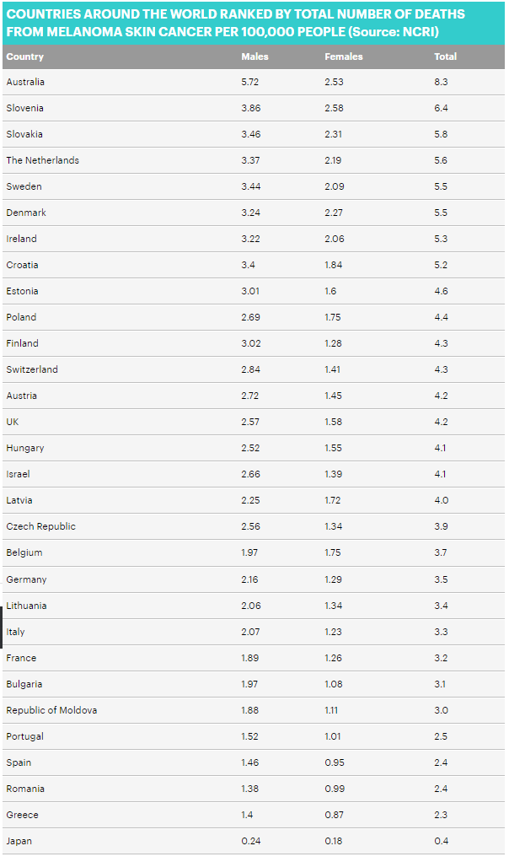Select the Slovenia country cell

24,108
